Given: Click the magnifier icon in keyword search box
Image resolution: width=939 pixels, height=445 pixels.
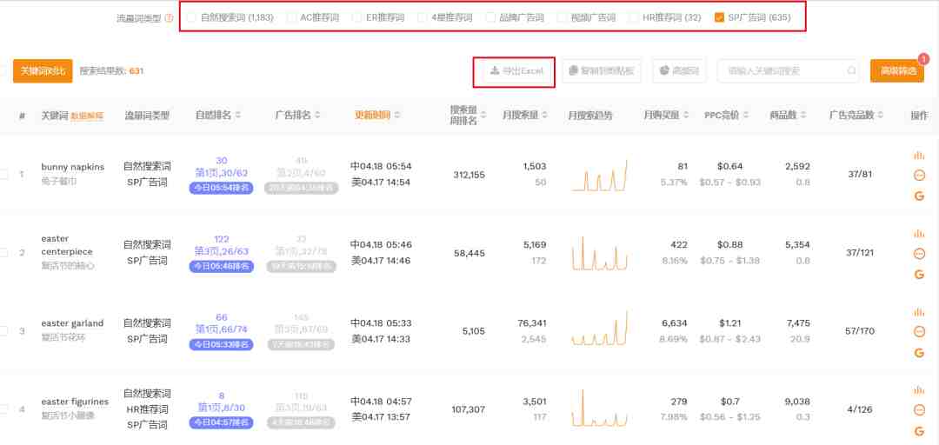Looking at the screenshot, I should (x=851, y=70).
